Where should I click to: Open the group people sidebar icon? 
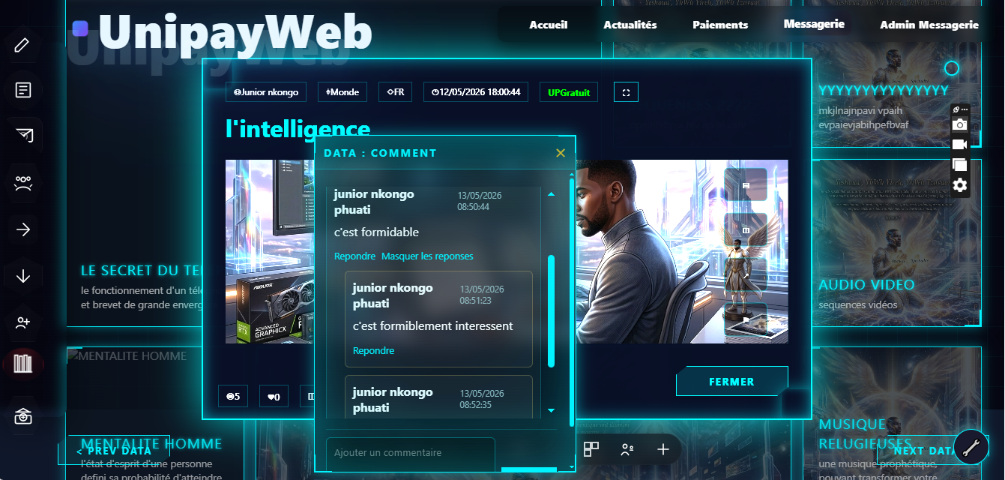(x=22, y=182)
